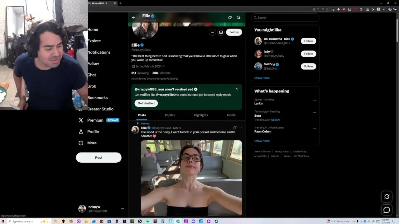Open the Ryan Cohen trending topic

click(x=263, y=131)
